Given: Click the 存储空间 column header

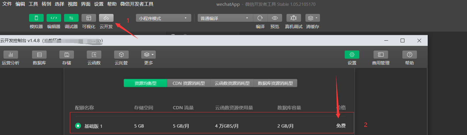Looking at the screenshot, I should [144, 108].
